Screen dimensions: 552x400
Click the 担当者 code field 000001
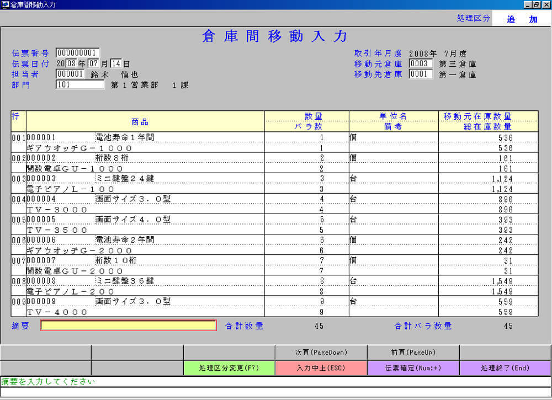pyautogui.click(x=70, y=74)
